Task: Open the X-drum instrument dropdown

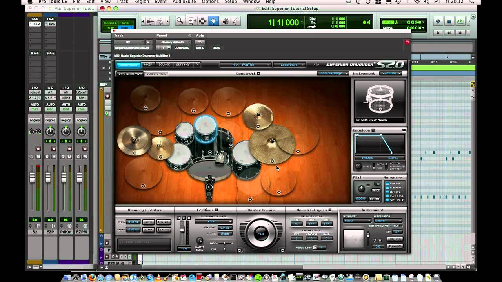Action: pos(390,73)
